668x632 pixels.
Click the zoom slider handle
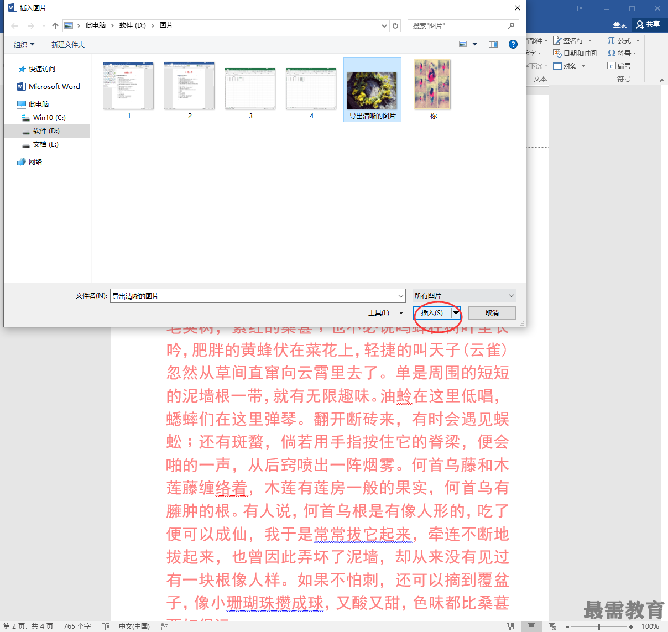pos(599,626)
